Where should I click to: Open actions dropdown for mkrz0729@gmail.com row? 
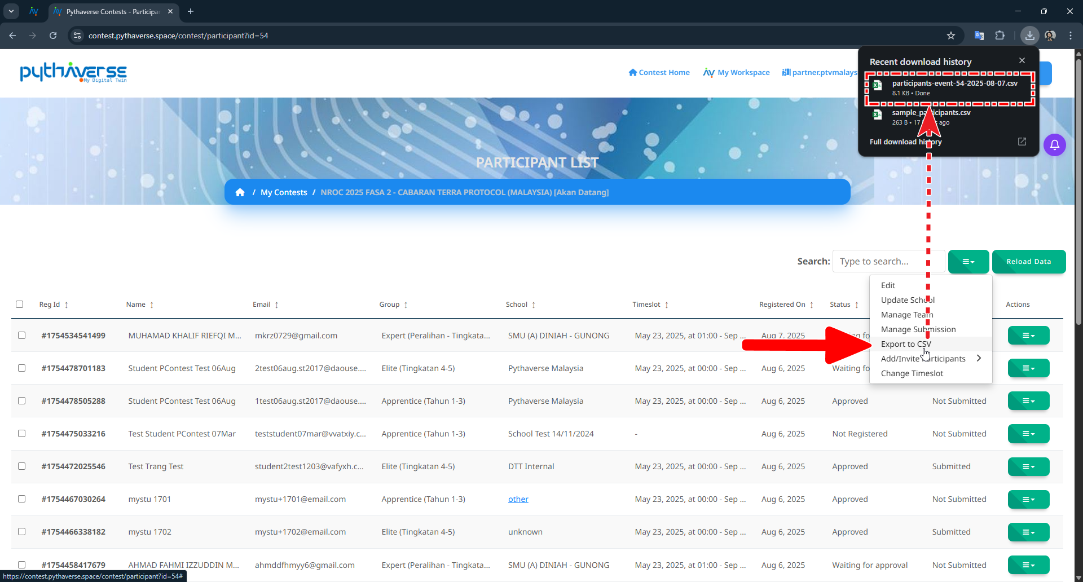[x=1029, y=336]
